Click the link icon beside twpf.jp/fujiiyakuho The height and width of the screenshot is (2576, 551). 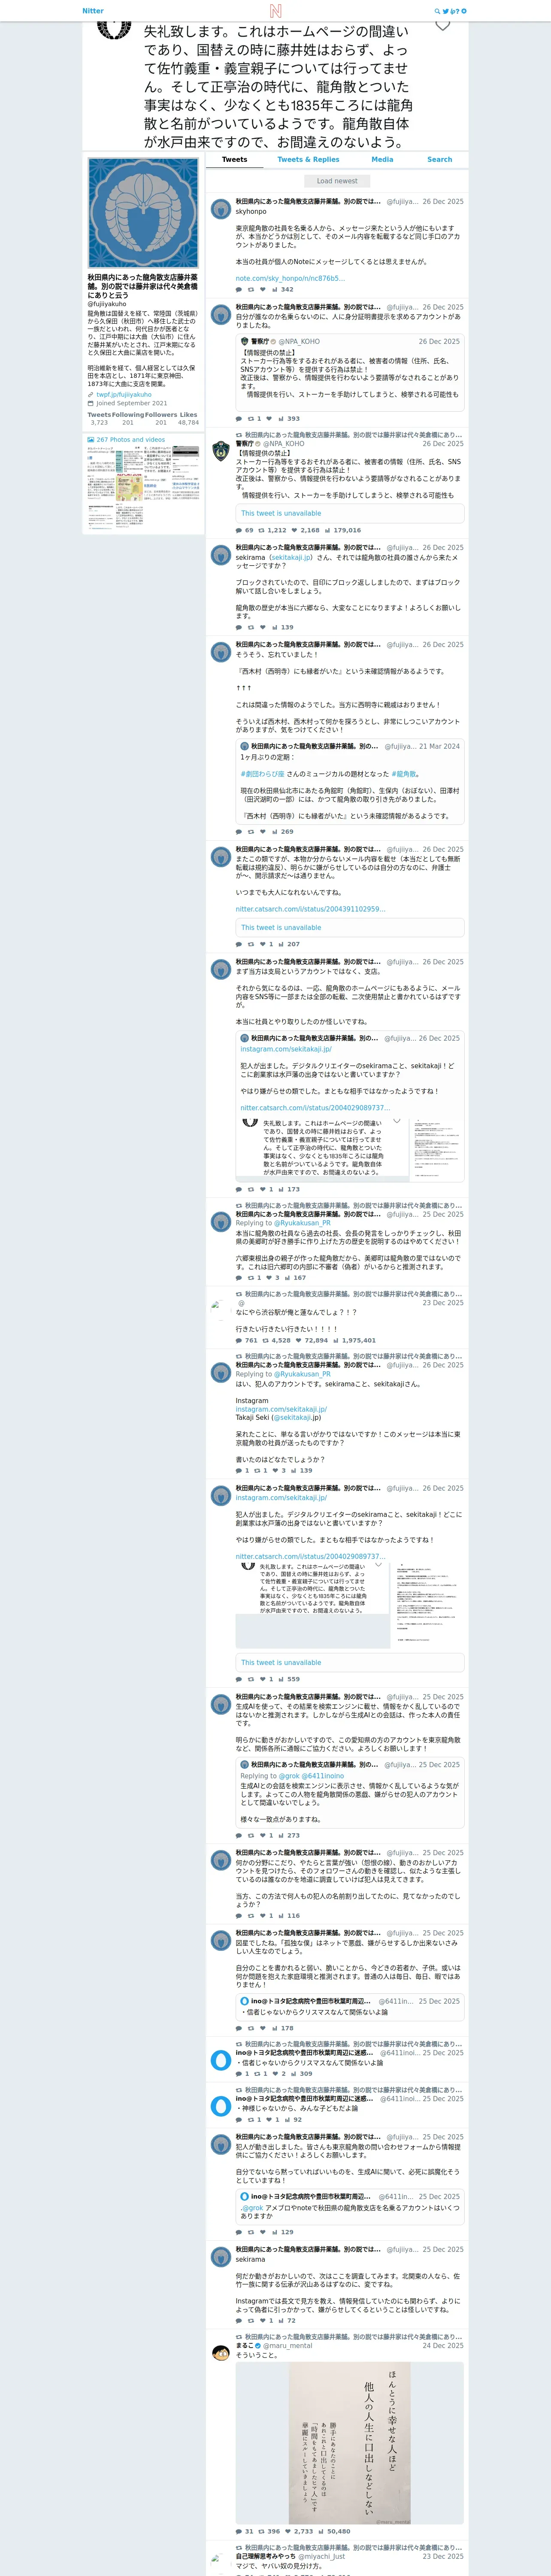(x=91, y=395)
